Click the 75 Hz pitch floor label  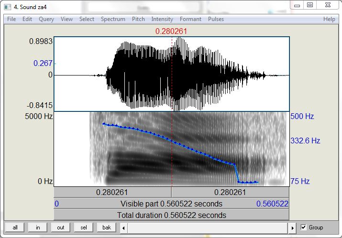(x=300, y=181)
